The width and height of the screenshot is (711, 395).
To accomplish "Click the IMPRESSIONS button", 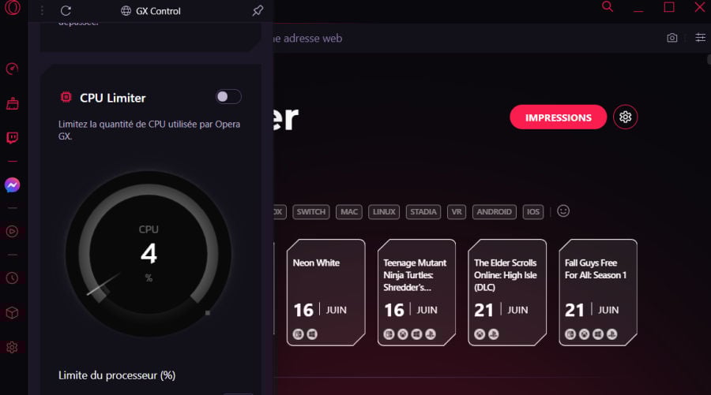I will click(559, 117).
